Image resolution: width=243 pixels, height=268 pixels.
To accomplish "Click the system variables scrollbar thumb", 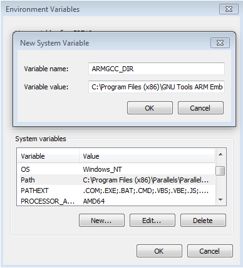I will (x=220, y=171).
